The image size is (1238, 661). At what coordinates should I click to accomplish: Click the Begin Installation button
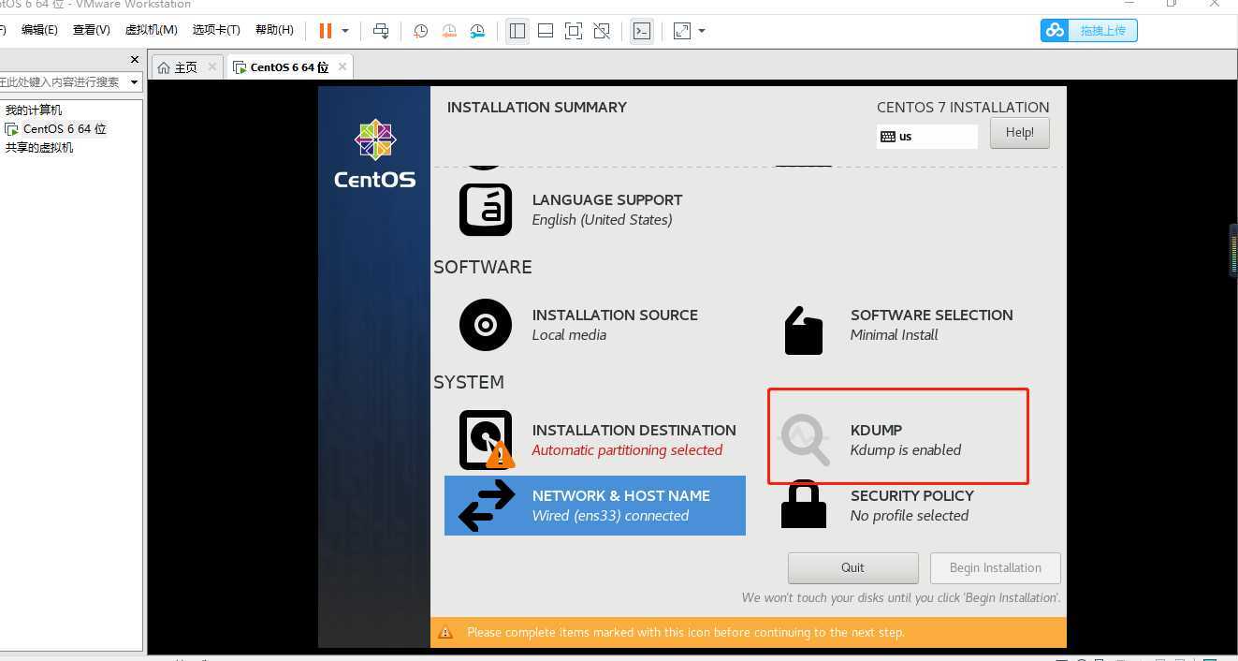996,568
